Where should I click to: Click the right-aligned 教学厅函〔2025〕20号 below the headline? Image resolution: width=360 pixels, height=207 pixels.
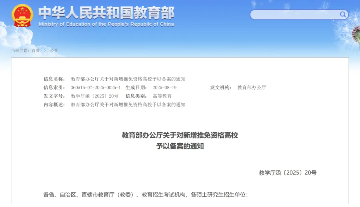click(288, 173)
